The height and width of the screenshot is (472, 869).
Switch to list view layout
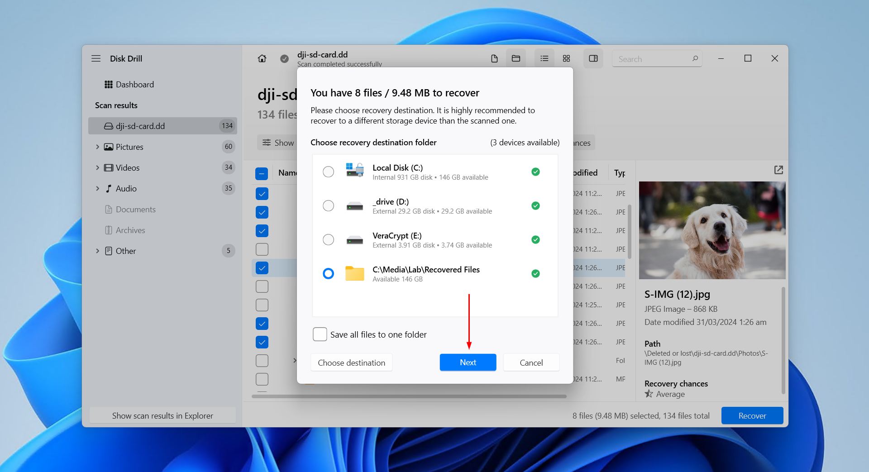pos(544,58)
